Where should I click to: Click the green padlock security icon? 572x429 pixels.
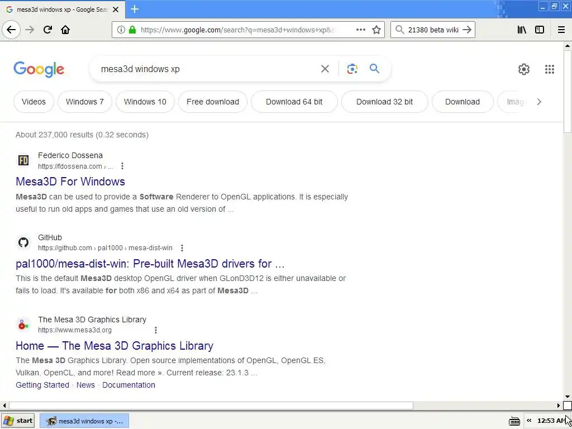[132, 30]
